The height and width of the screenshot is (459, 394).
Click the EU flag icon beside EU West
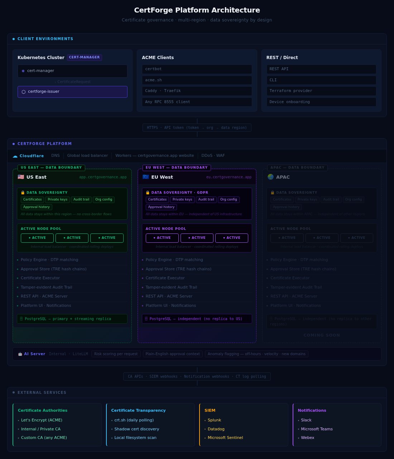[146, 177]
